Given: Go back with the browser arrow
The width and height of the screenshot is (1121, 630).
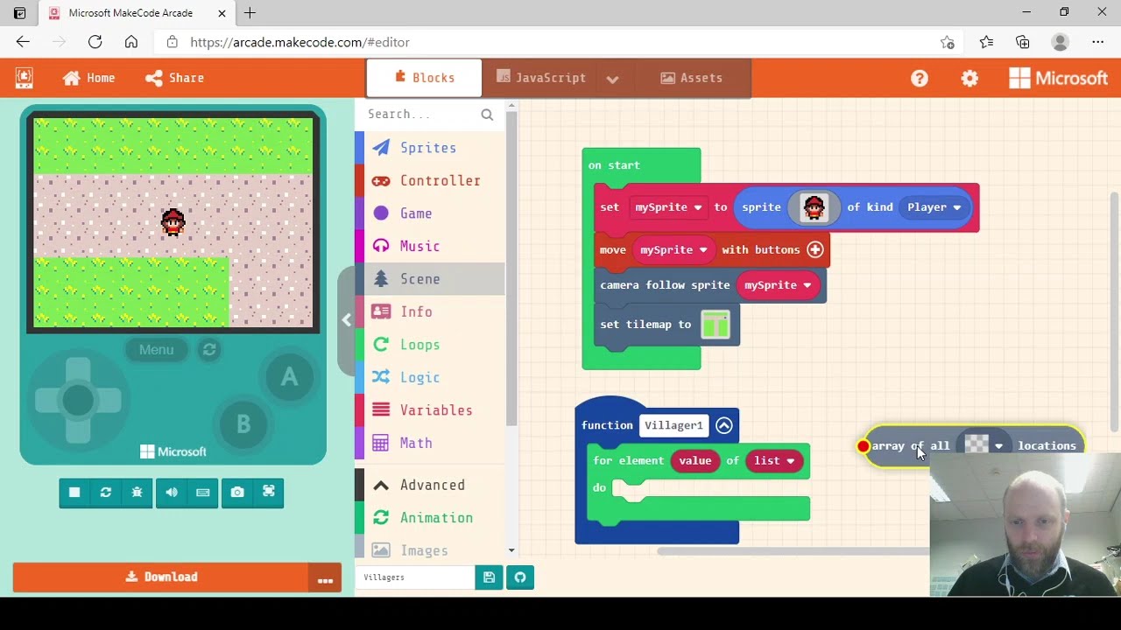Looking at the screenshot, I should 23,42.
